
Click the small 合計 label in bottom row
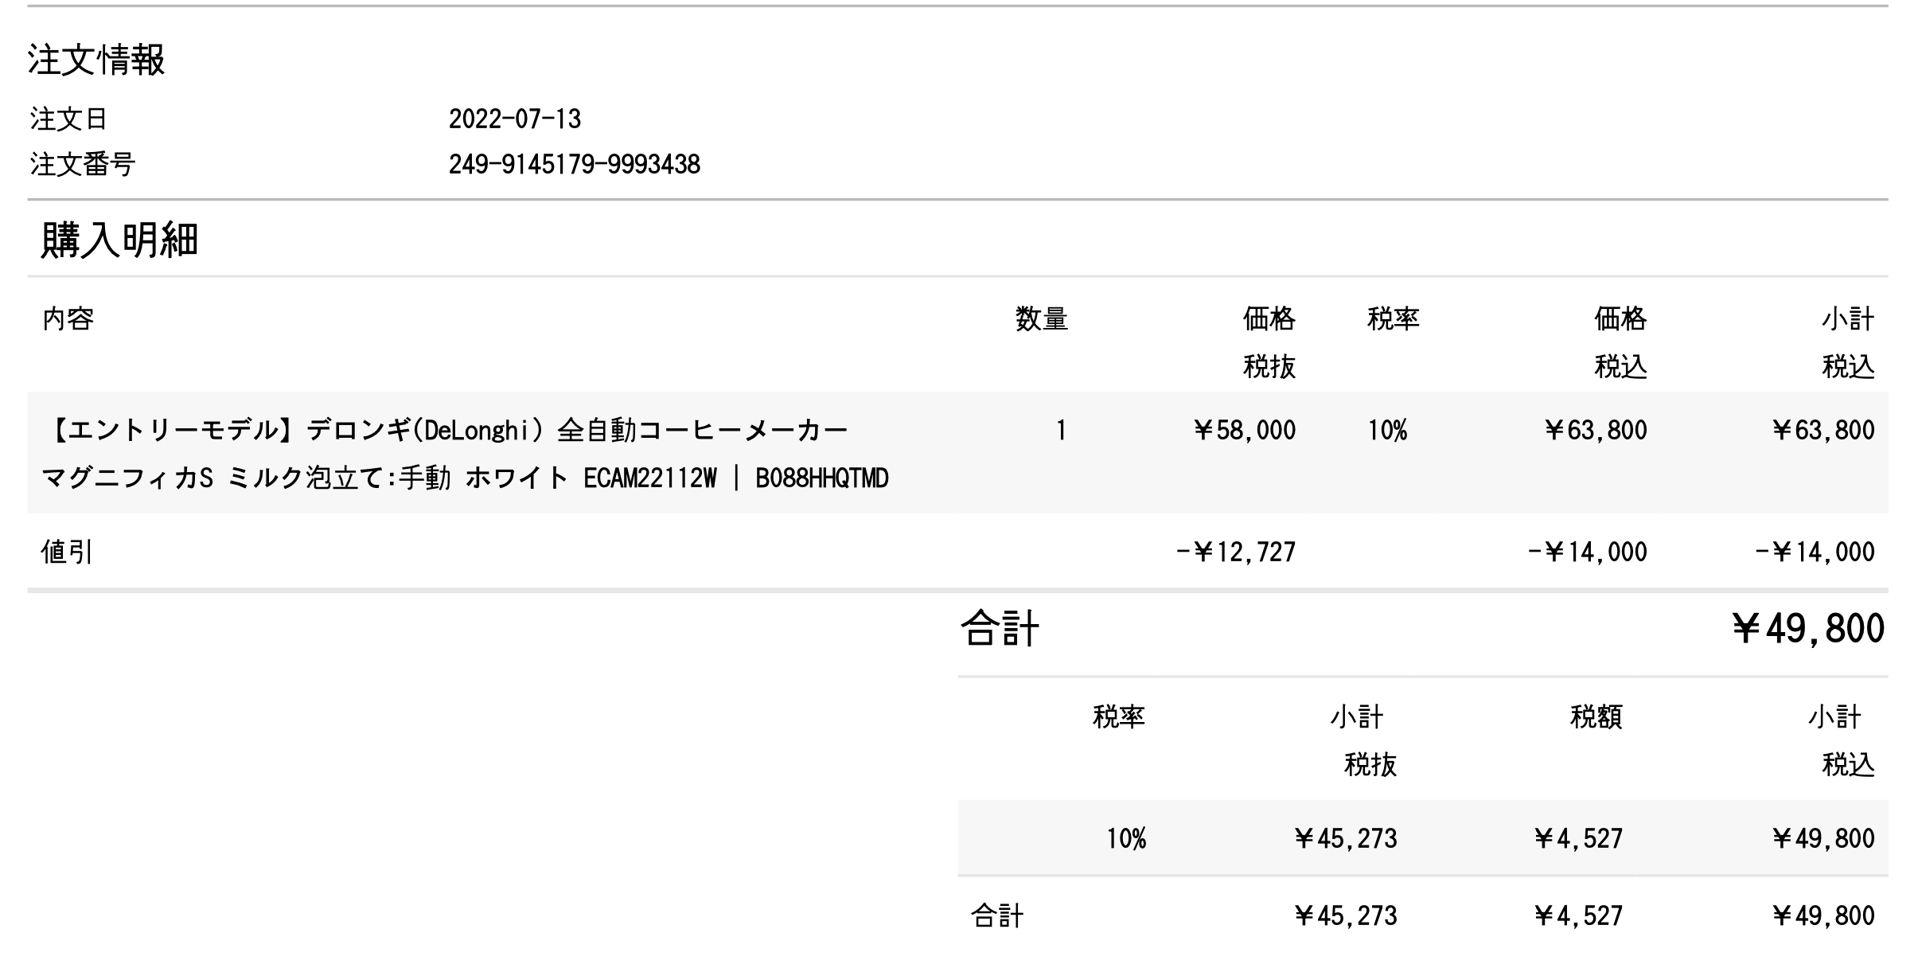coord(996,916)
